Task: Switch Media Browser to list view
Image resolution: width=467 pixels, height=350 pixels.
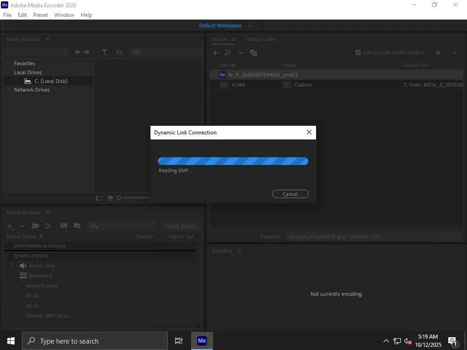Action: pos(99,198)
